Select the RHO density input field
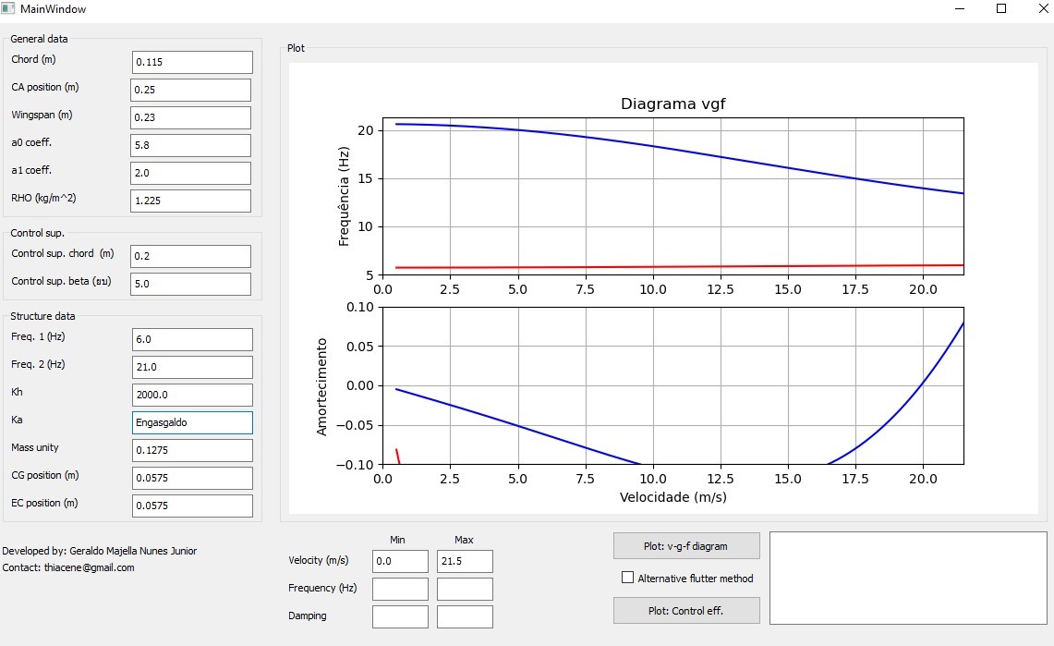The width and height of the screenshot is (1054, 646). click(190, 201)
